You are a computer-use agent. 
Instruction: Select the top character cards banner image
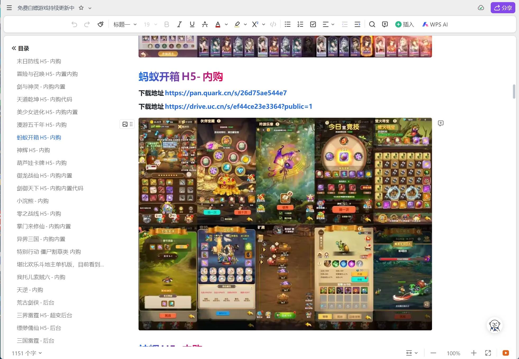click(285, 47)
